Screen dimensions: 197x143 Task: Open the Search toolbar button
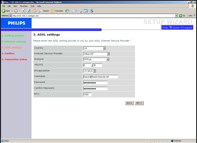pyautogui.click(x=44, y=11)
